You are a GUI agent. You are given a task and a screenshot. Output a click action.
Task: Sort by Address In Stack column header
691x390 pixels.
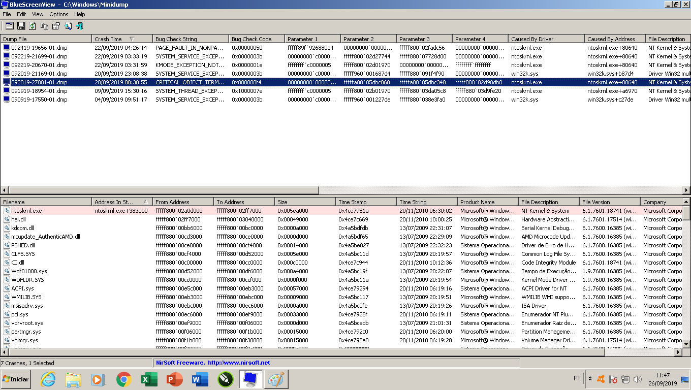pyautogui.click(x=122, y=202)
